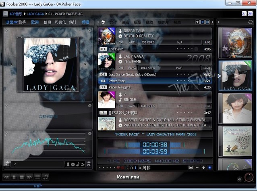The height and width of the screenshot is (191, 257).
Task: Click APE音乐 breadcrumb link
Action: (x=16, y=14)
